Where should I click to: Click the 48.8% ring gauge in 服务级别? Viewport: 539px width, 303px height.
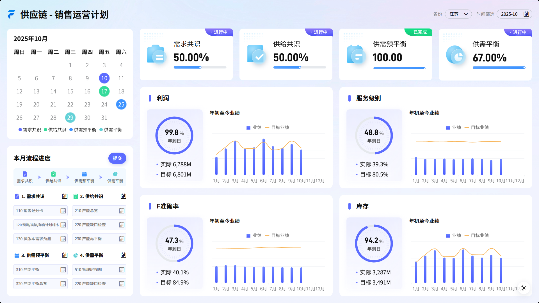pyautogui.click(x=374, y=136)
